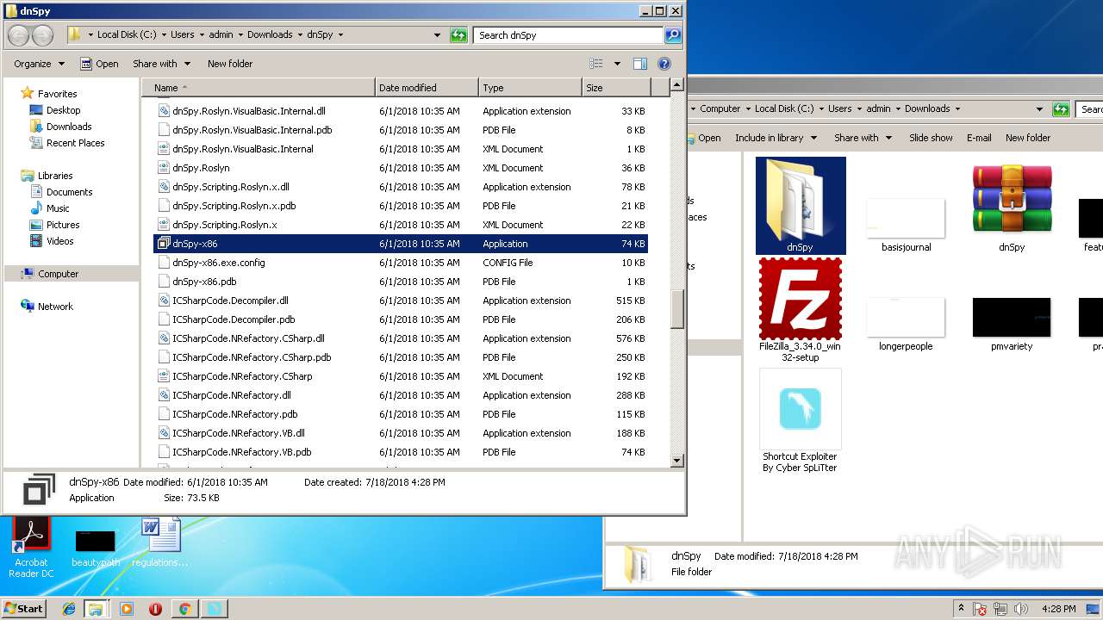1103x620 pixels.
Task: Show hidden tray icons arrow
Action: pos(961,608)
